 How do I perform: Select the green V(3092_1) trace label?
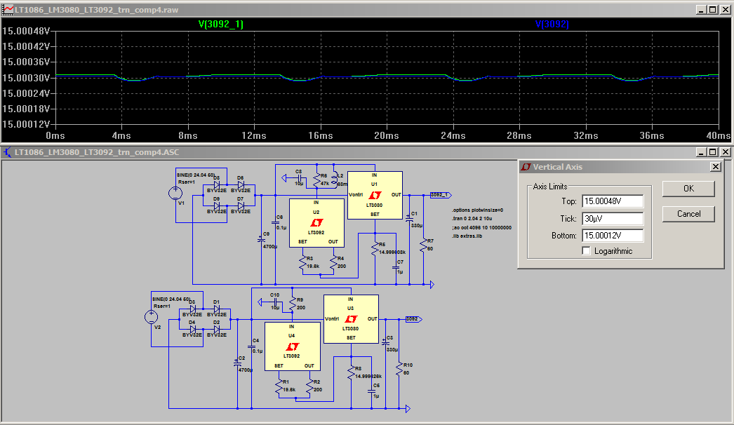221,24
